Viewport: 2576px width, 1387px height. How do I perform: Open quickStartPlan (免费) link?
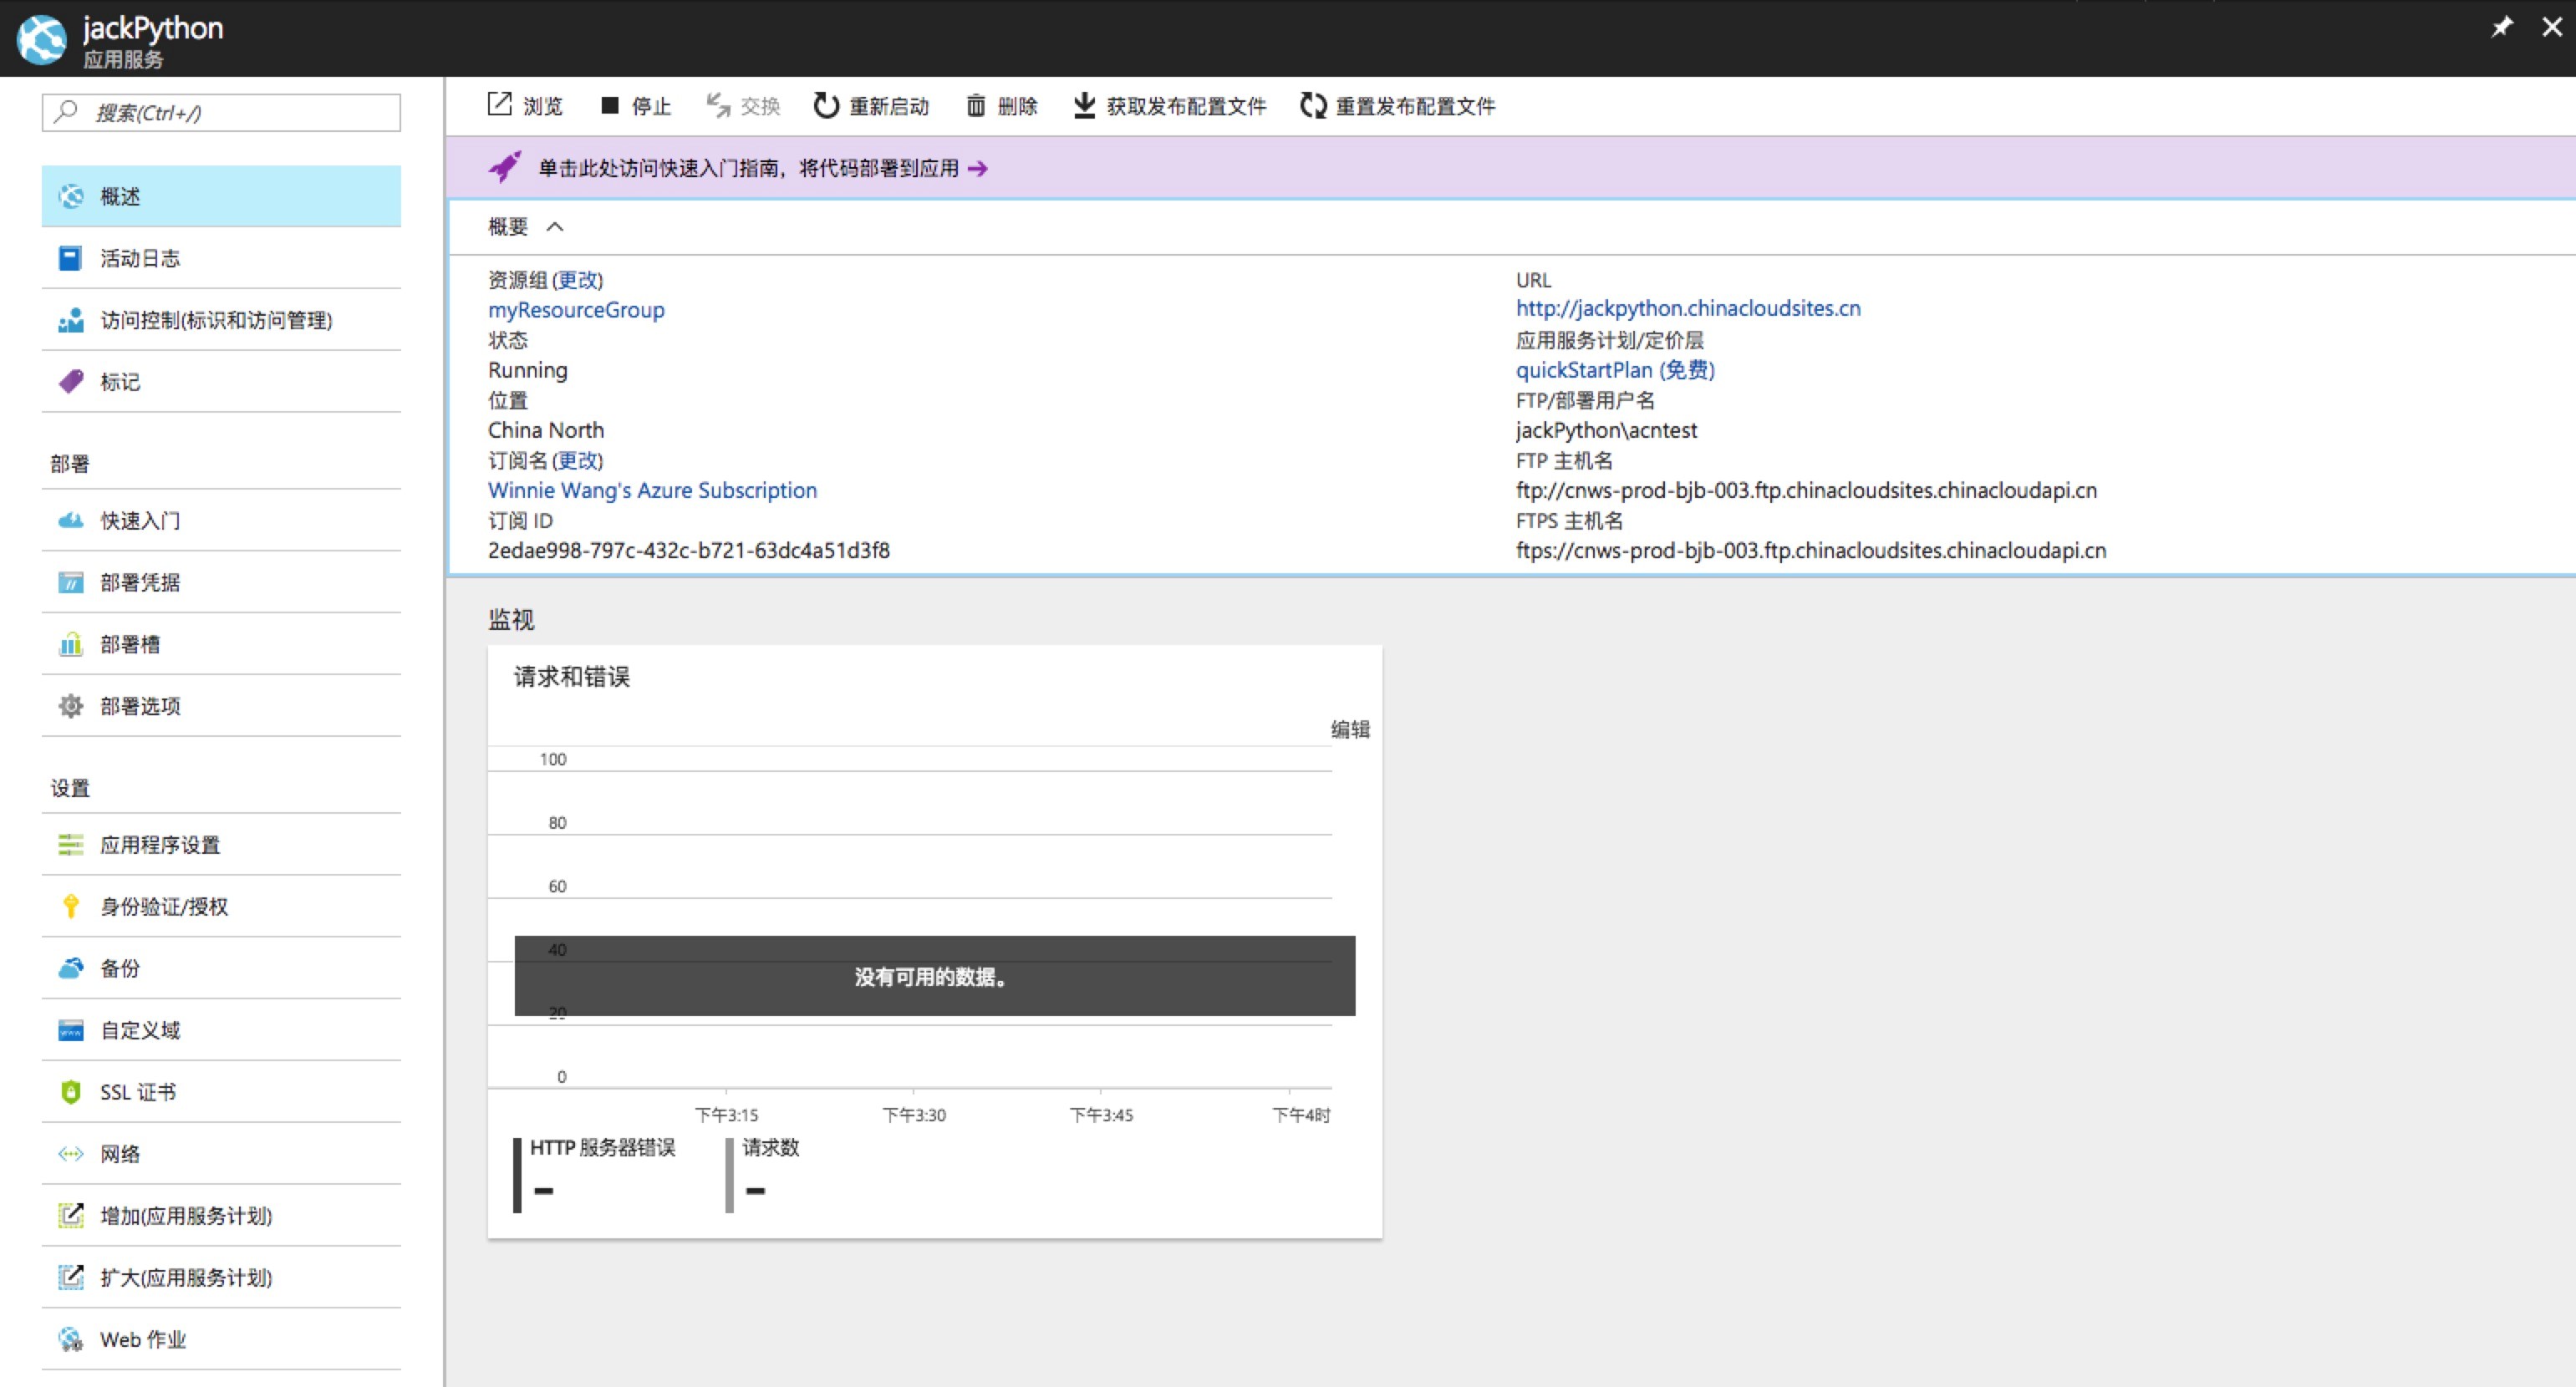pos(1615,370)
